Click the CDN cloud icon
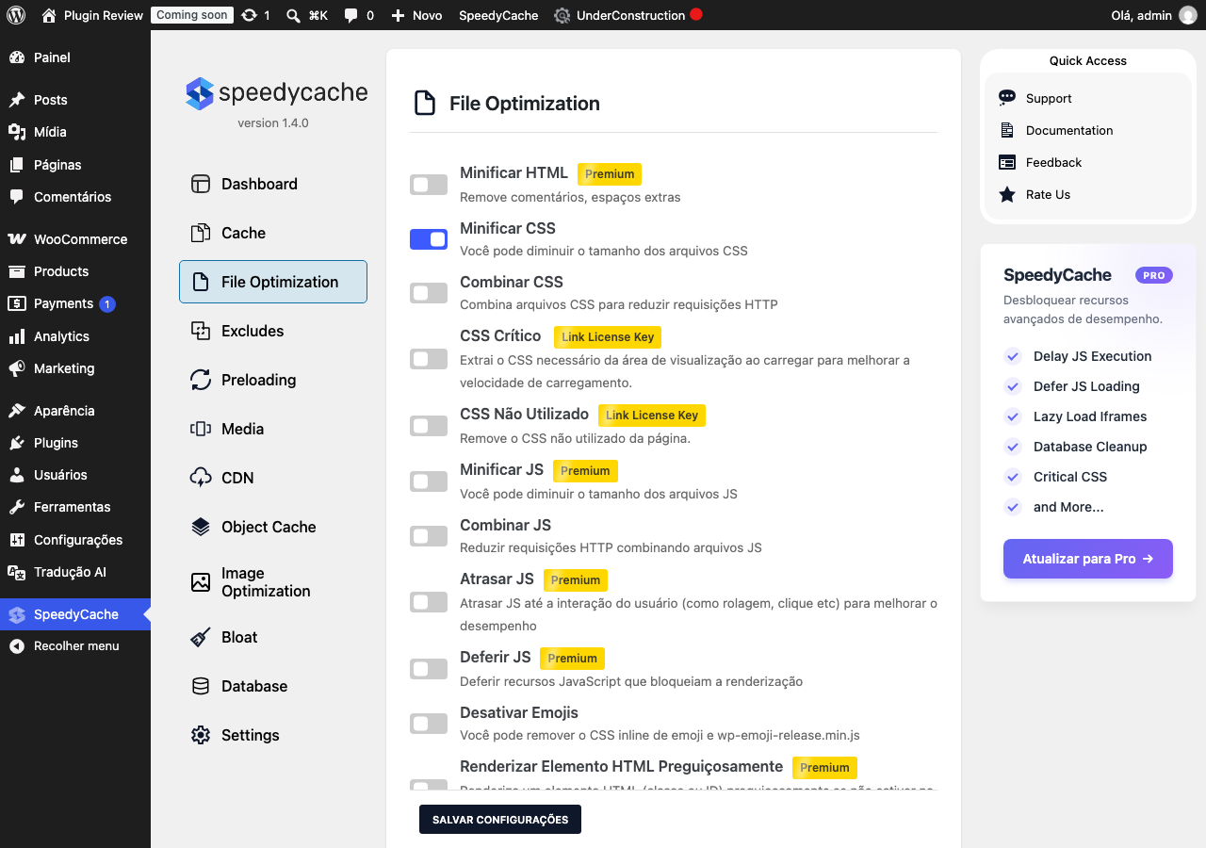Screen dimensions: 1206x848 click(201, 478)
